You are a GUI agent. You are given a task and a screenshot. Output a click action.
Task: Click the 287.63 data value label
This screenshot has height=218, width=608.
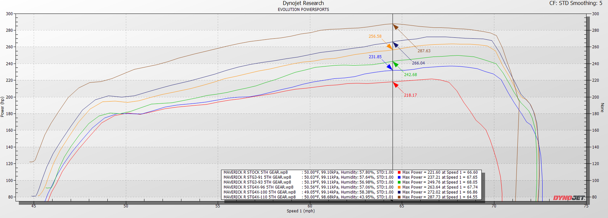pos(424,51)
